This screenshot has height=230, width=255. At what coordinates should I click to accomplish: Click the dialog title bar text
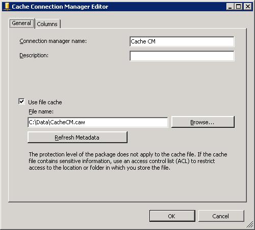click(60, 7)
